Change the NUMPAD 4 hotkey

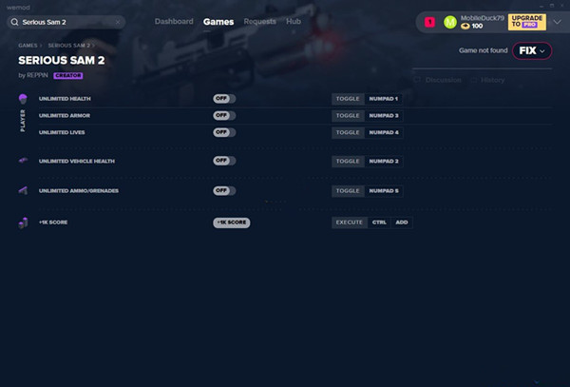tap(384, 132)
